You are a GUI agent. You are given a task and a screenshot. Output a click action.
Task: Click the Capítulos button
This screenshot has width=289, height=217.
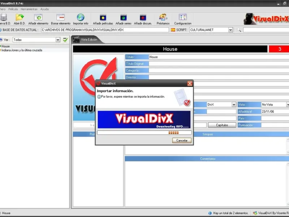[222, 125]
